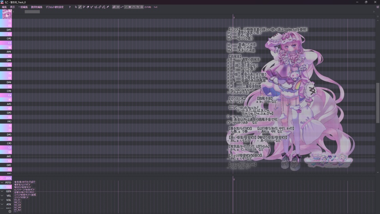The height and width of the screenshot is (214, 380).
Task: Click the left scroll arrow
Action: 14,12
